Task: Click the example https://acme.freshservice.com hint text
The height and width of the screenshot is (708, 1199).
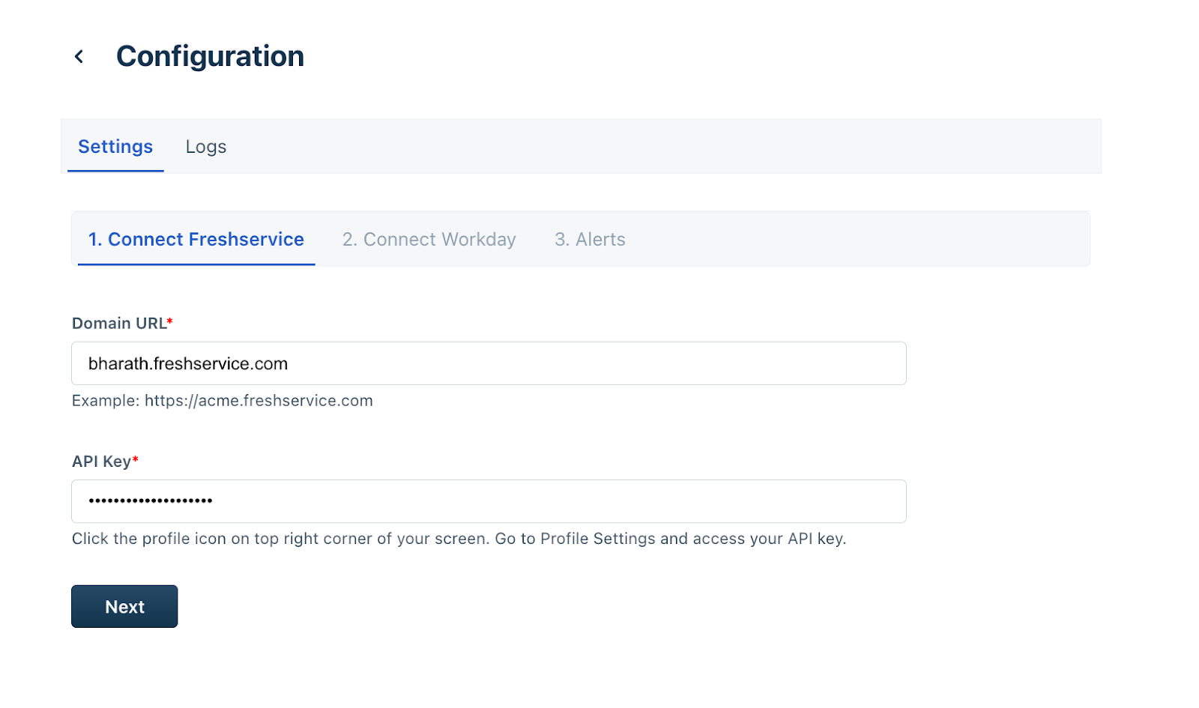Action: click(223, 401)
